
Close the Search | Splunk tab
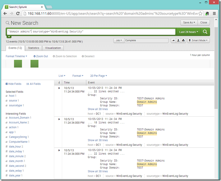42,7
